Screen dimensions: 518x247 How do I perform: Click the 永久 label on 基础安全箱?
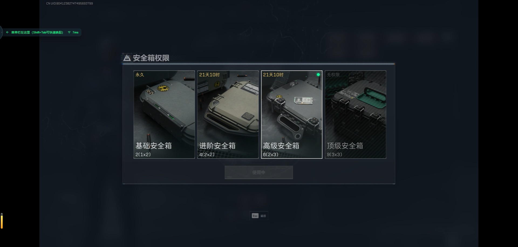point(140,75)
